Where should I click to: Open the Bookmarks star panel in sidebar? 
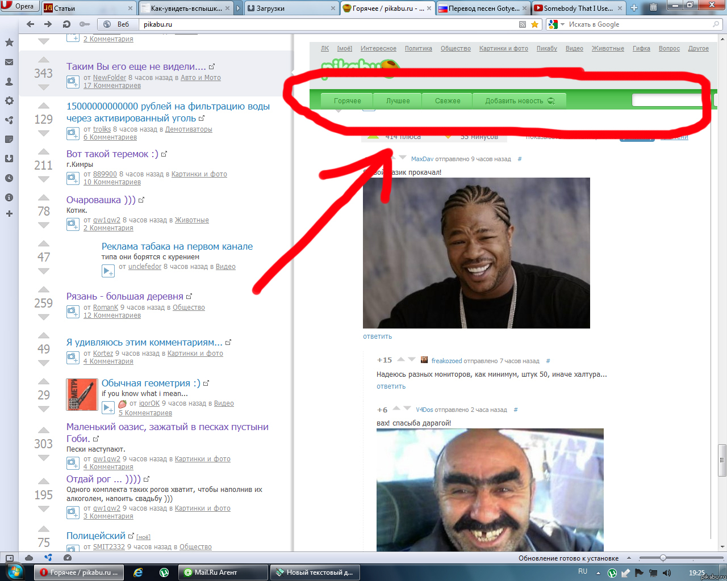9,43
